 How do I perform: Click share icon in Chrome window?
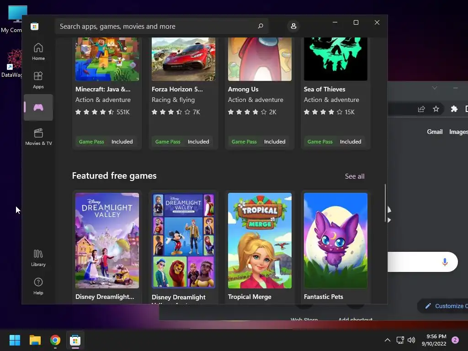pos(421,109)
